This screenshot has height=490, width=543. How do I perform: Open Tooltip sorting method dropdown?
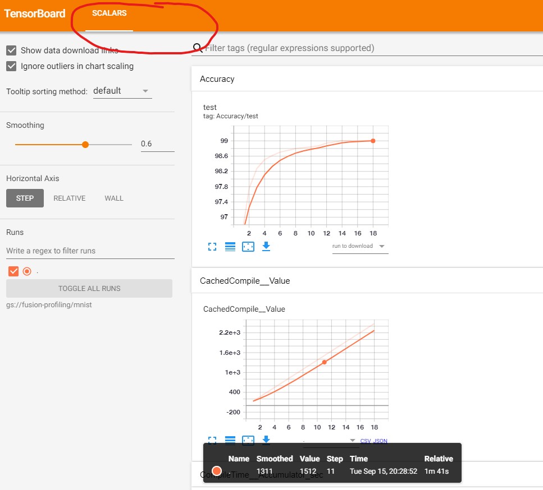coord(122,91)
